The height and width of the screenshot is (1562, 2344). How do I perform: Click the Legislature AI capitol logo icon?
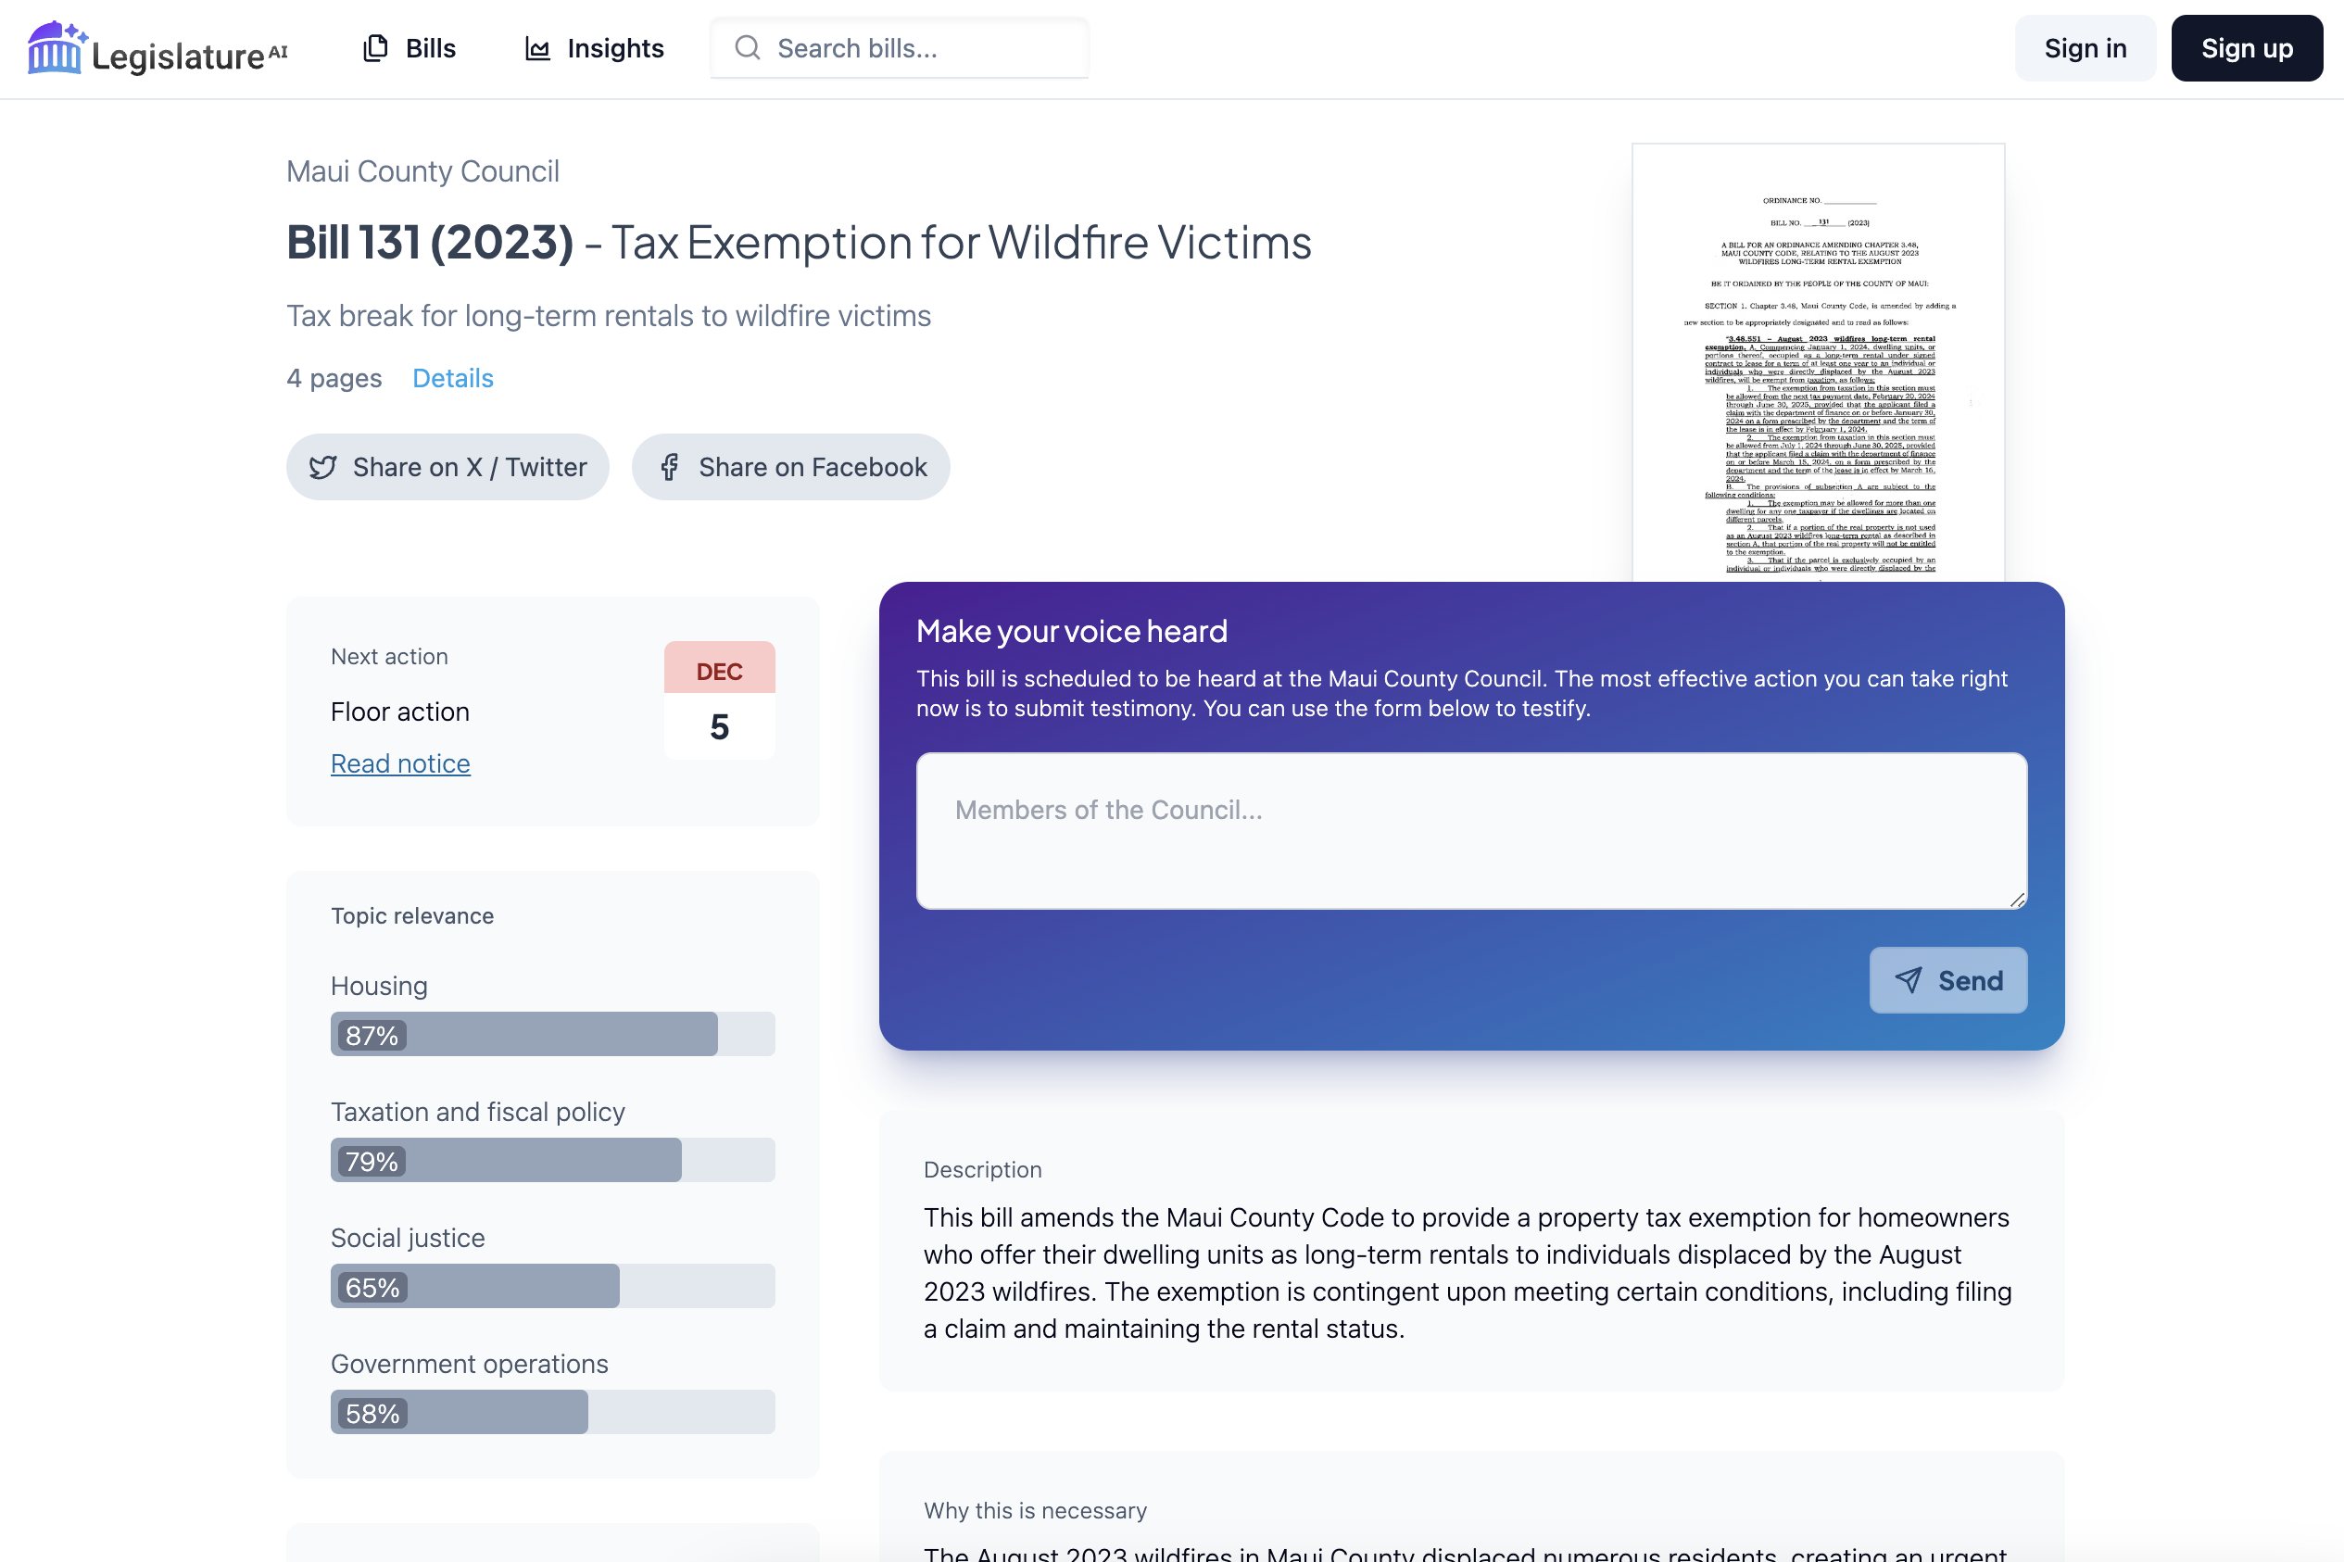[x=56, y=48]
